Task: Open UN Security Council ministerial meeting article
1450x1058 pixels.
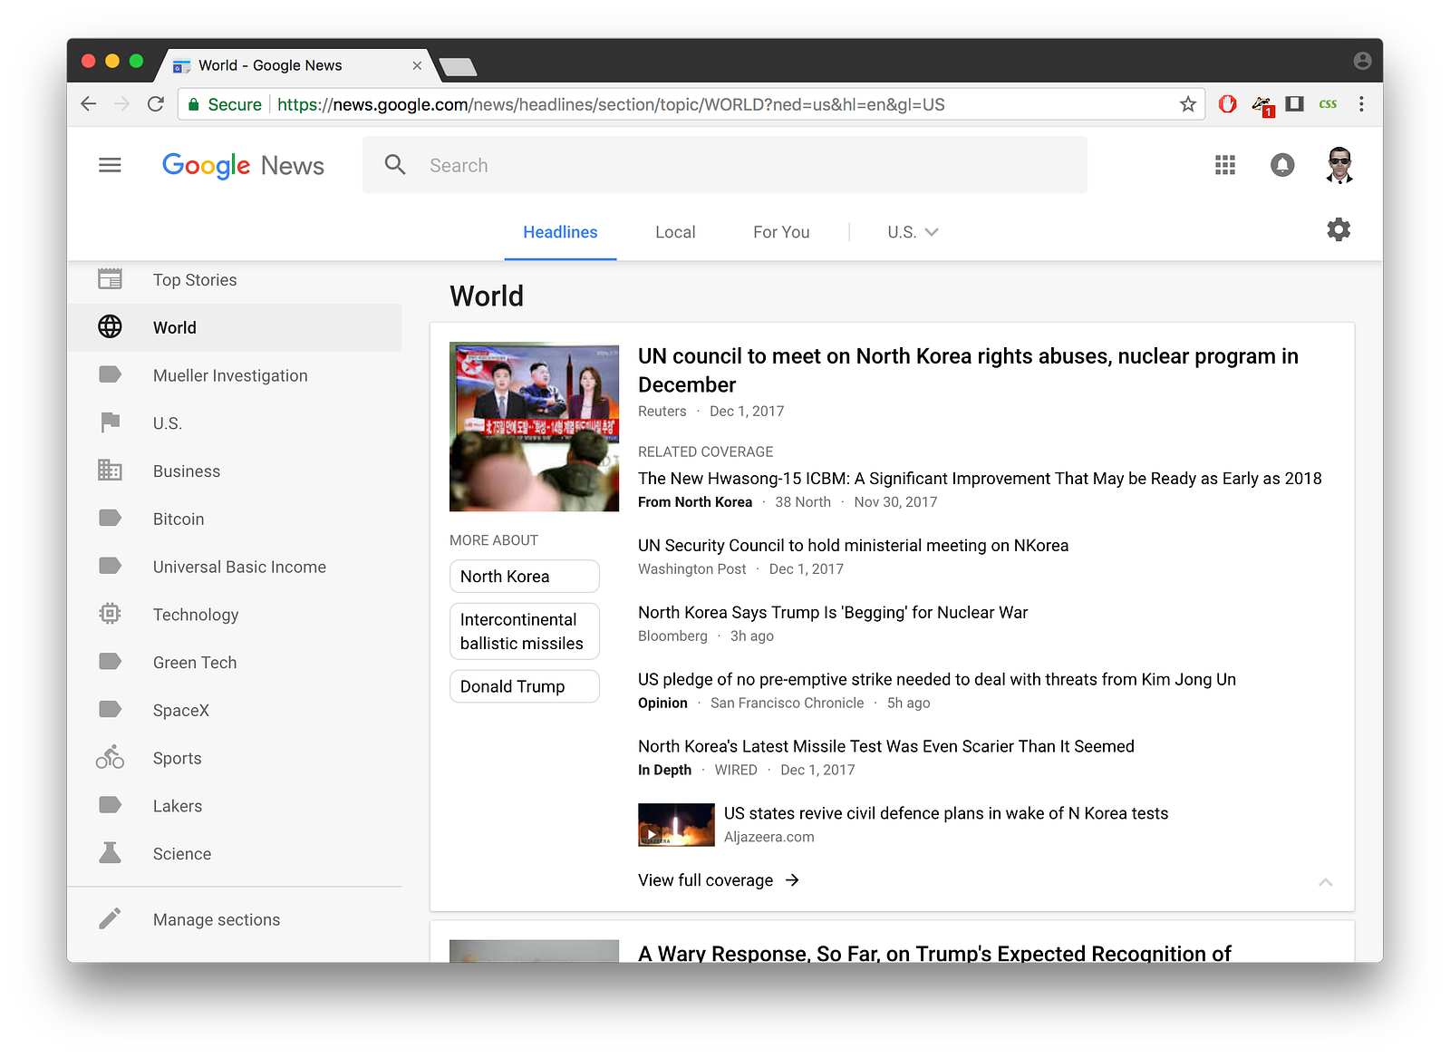Action: click(853, 546)
